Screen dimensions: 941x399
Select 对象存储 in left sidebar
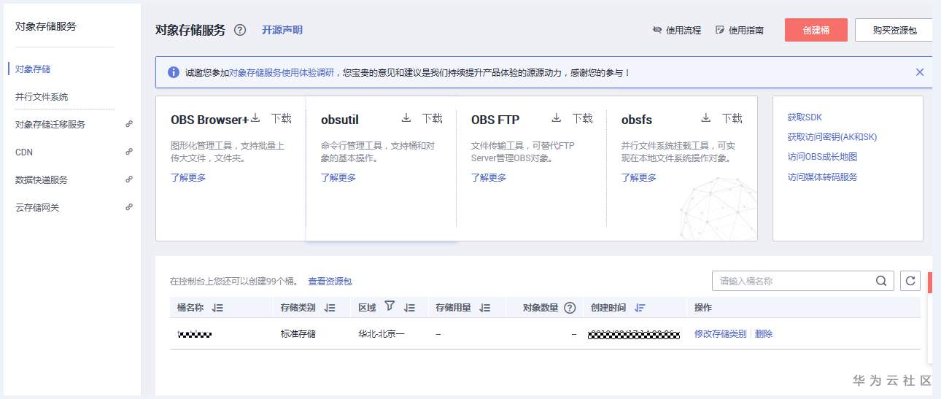pos(33,69)
